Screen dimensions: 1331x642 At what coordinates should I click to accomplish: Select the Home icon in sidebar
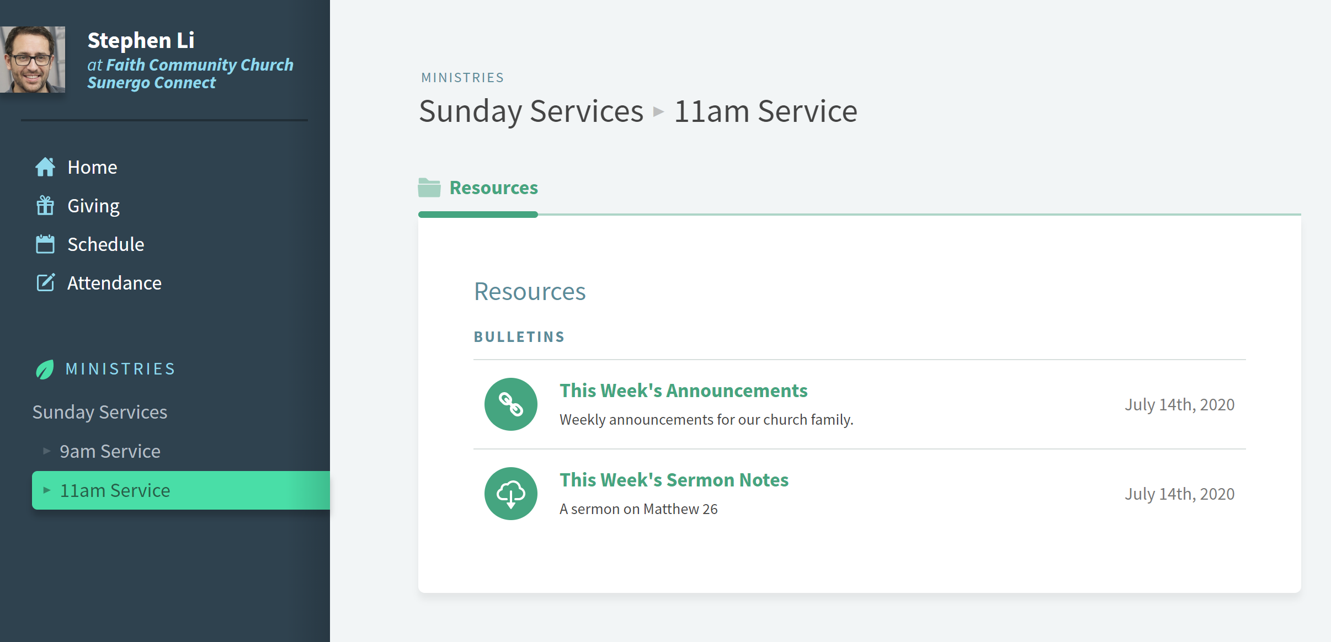click(x=46, y=167)
